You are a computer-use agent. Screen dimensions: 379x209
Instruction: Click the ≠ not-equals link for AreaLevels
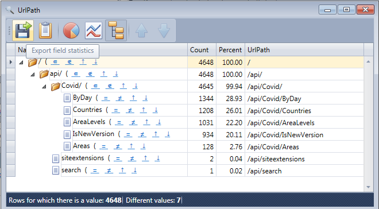133,122
